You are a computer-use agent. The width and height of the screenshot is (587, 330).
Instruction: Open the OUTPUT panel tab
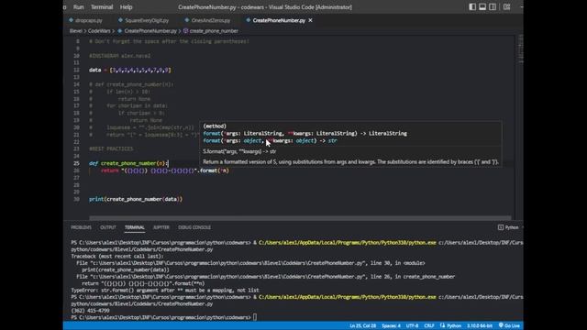[108, 227]
